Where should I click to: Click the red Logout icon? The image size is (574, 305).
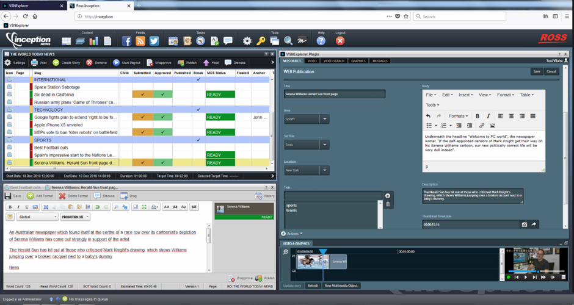coord(340,41)
